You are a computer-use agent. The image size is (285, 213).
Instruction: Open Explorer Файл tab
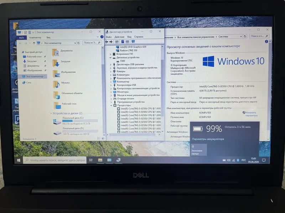click(x=22, y=38)
